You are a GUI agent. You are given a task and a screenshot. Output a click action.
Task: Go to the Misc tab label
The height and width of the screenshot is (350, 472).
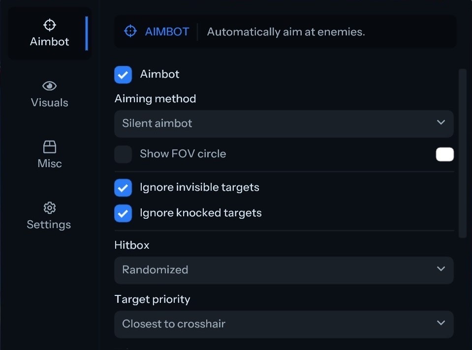(x=50, y=164)
